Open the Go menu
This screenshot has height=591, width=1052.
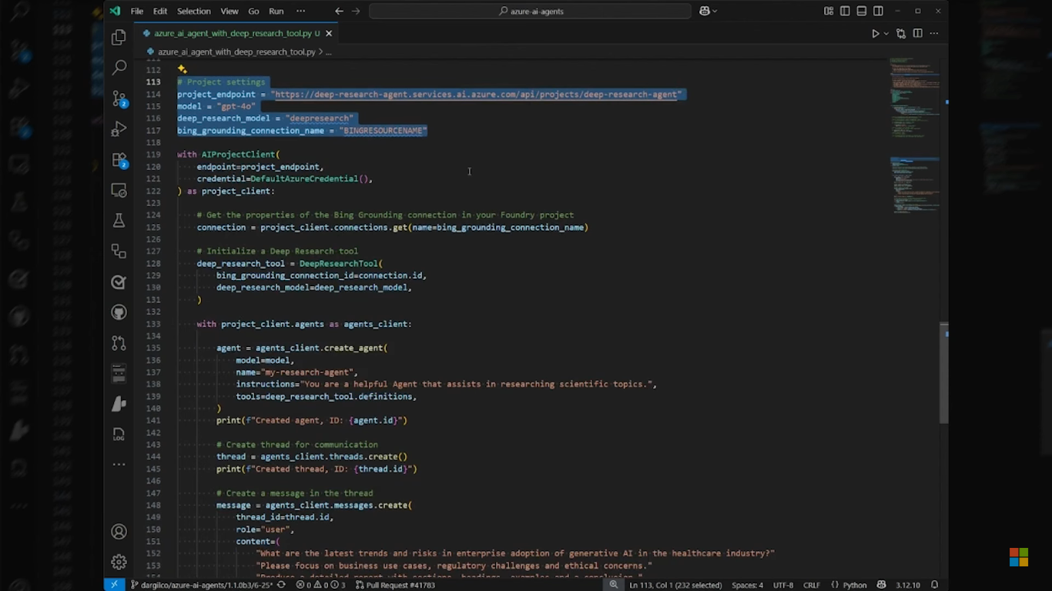pos(253,11)
